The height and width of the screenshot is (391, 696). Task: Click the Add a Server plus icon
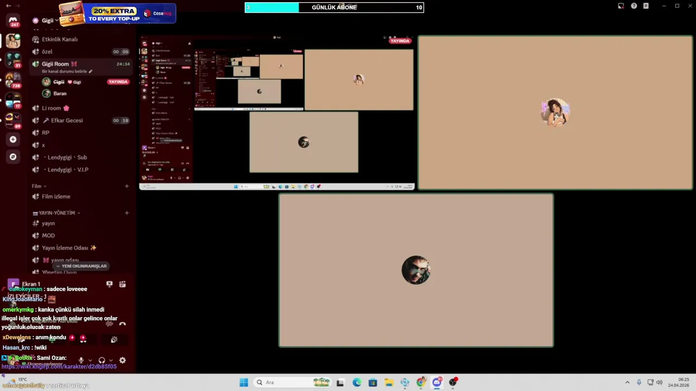pyautogui.click(x=13, y=140)
